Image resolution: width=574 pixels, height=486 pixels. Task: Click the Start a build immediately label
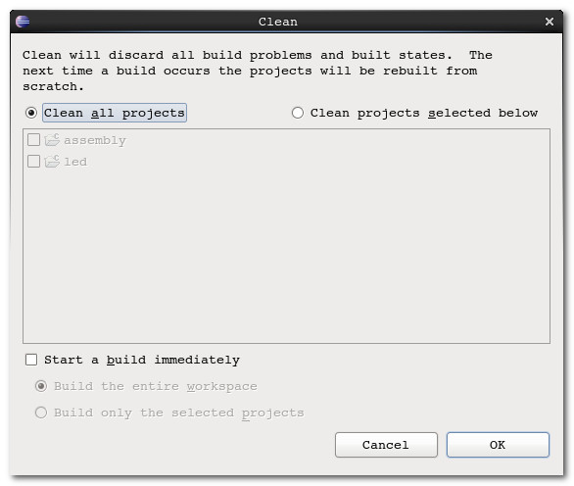[x=142, y=360]
